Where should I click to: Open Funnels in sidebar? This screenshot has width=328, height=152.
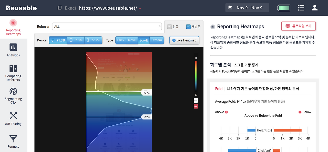pyautogui.click(x=13, y=142)
